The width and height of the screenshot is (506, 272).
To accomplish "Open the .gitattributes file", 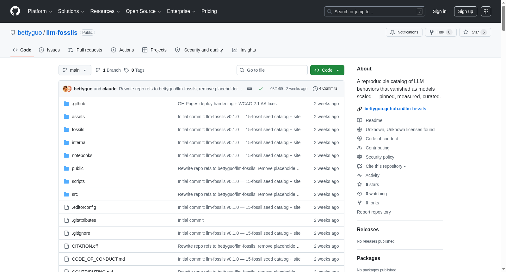I will click(84, 220).
